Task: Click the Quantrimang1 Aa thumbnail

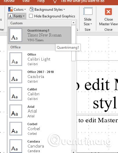Action: (x=16, y=35)
